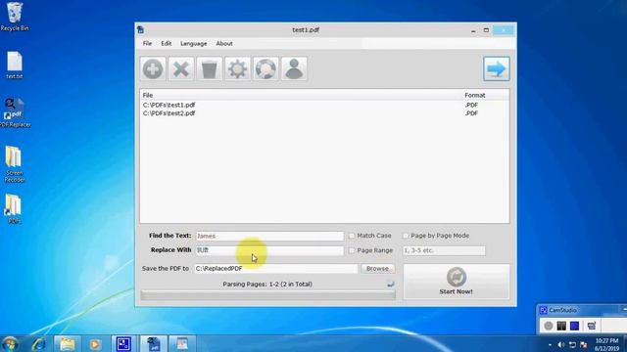Click the Browse button
The width and height of the screenshot is (627, 352).
coord(377,269)
